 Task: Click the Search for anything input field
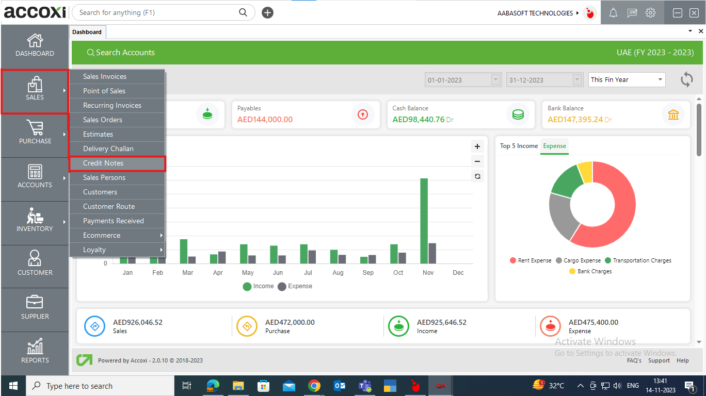pyautogui.click(x=157, y=12)
